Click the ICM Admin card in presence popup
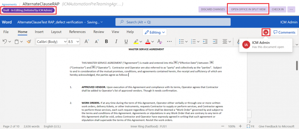299x129 pixels. pyautogui.click(x=266, y=45)
